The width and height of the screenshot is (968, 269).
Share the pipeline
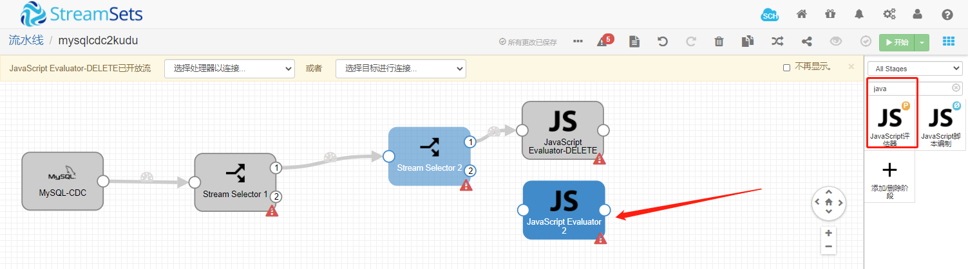[806, 42]
